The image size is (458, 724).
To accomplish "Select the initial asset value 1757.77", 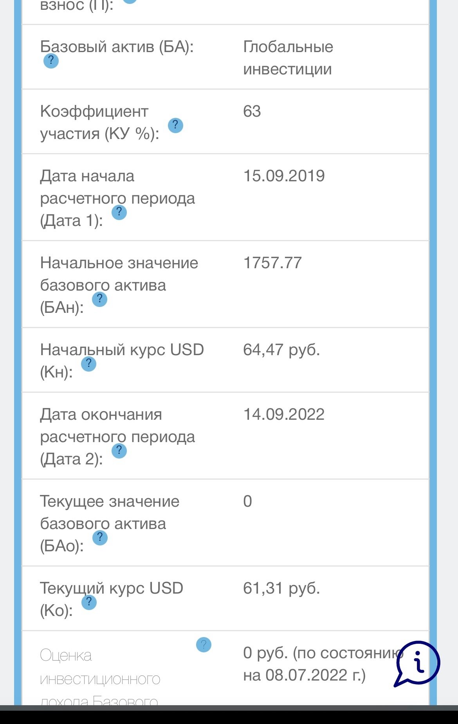I will pyautogui.click(x=272, y=263).
